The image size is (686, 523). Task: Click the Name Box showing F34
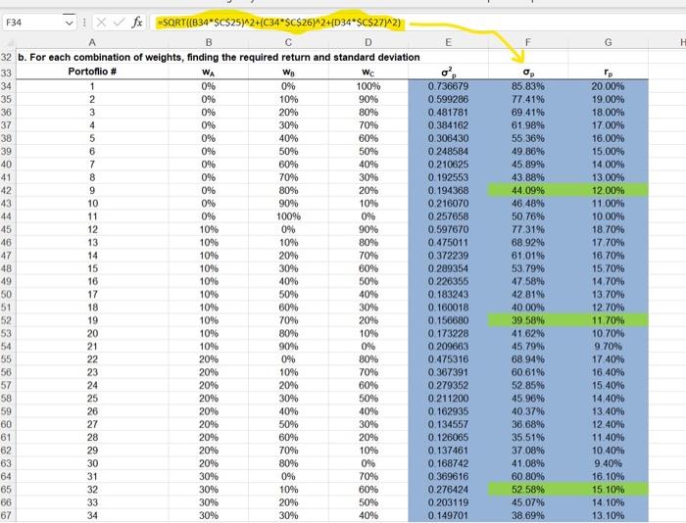click(x=33, y=23)
